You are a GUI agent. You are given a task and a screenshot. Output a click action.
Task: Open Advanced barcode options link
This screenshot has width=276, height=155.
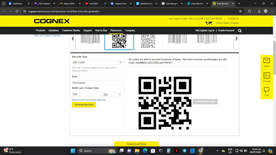tap(89, 100)
